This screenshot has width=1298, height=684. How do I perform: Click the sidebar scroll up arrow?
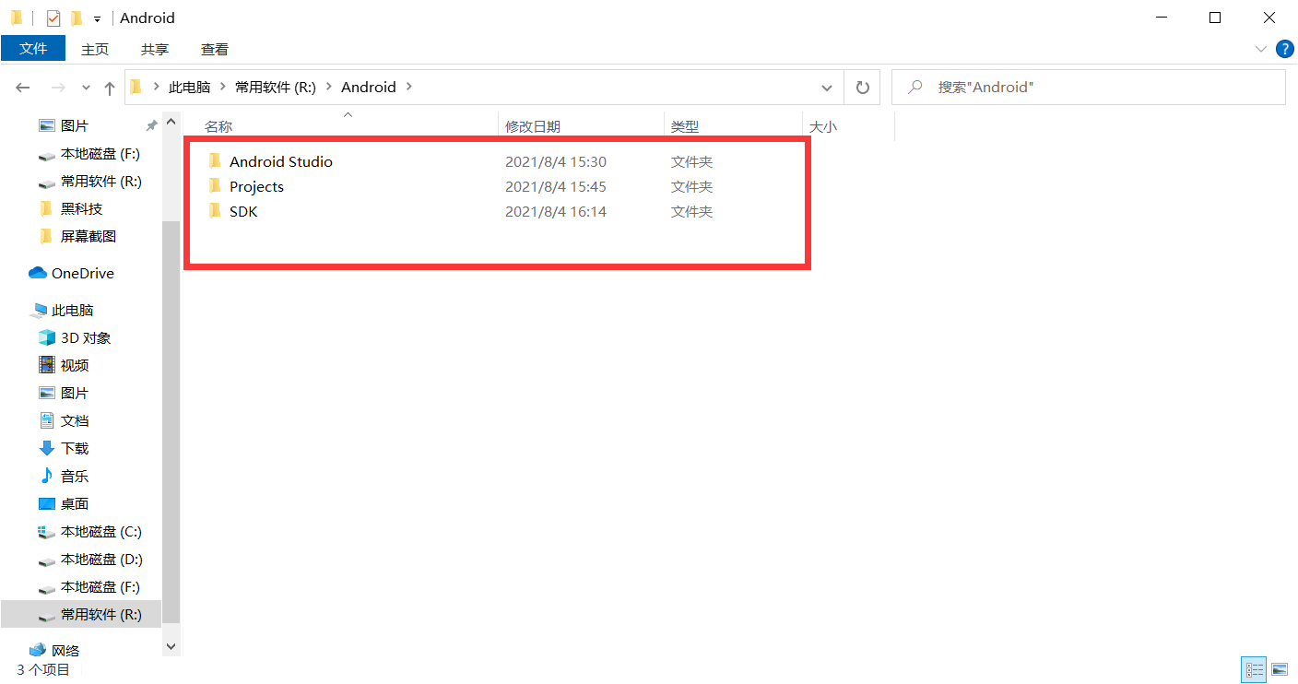point(171,121)
